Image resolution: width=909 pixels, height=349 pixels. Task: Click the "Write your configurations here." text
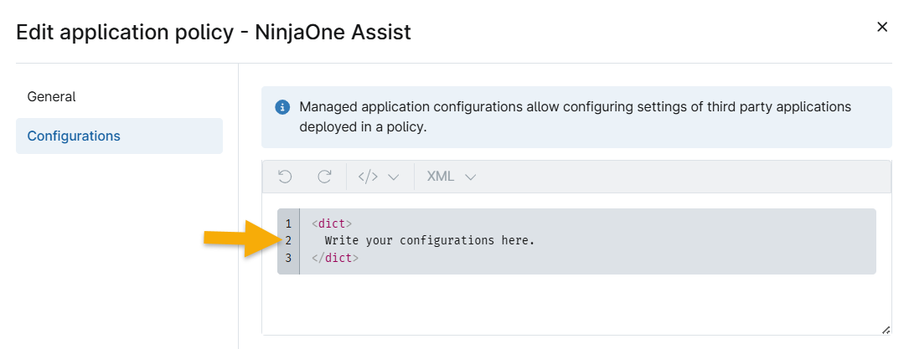point(429,241)
